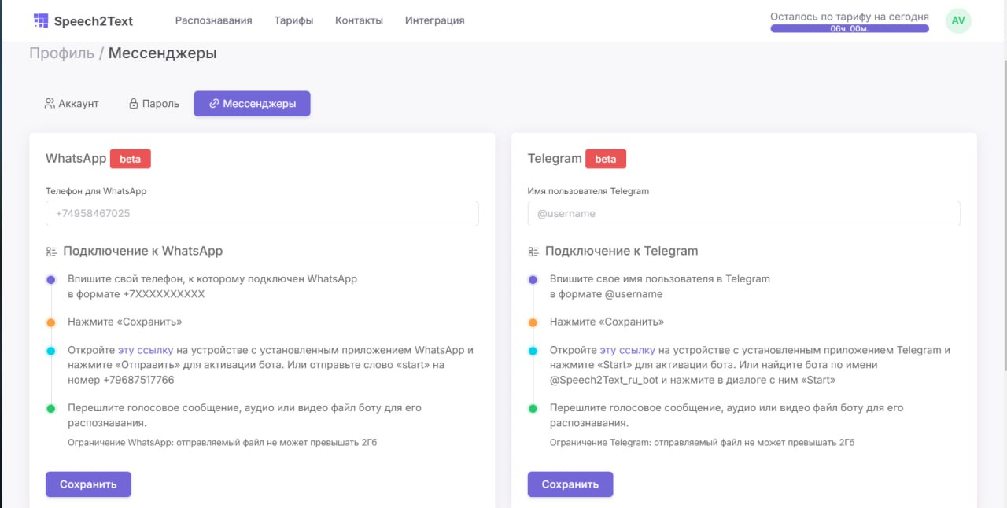Open the Контакты menu item
The height and width of the screenshot is (508, 1007).
pyautogui.click(x=359, y=20)
